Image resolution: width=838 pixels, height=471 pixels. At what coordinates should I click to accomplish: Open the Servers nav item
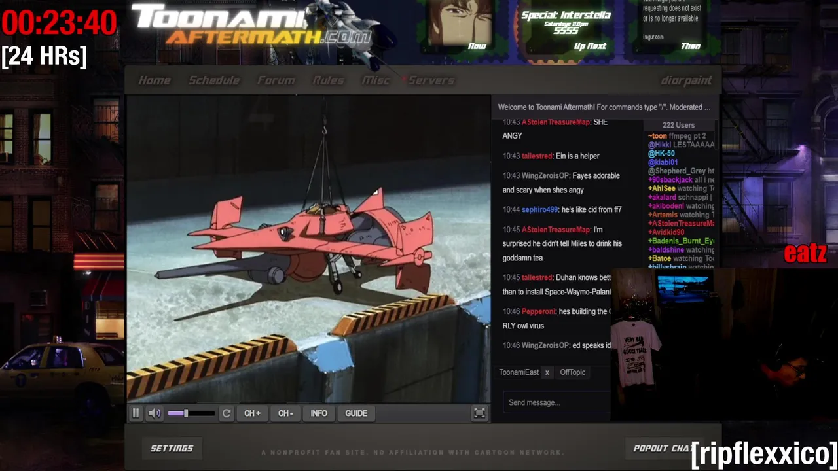431,80
